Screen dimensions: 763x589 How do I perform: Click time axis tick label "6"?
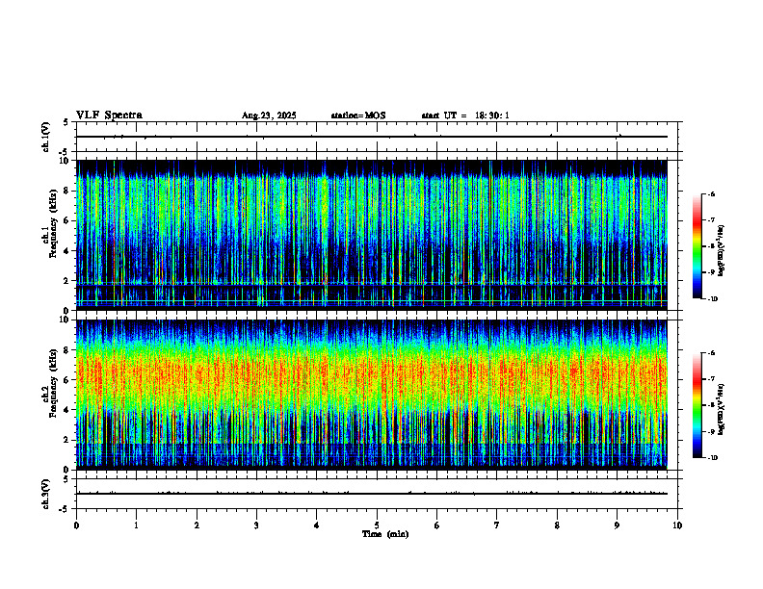coord(437,525)
